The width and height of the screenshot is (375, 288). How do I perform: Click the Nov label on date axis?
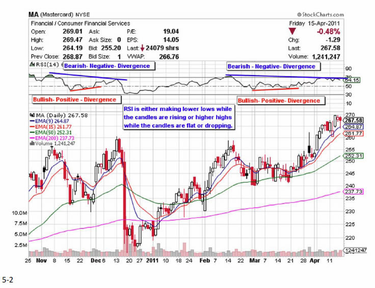tap(41, 261)
